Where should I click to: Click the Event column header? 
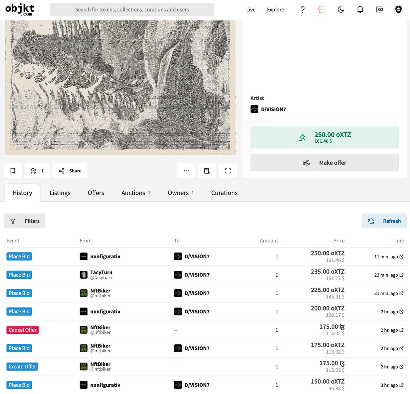point(13,240)
